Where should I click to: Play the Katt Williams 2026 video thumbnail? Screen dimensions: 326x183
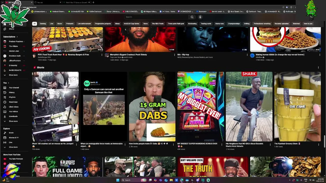[x=213, y=167]
